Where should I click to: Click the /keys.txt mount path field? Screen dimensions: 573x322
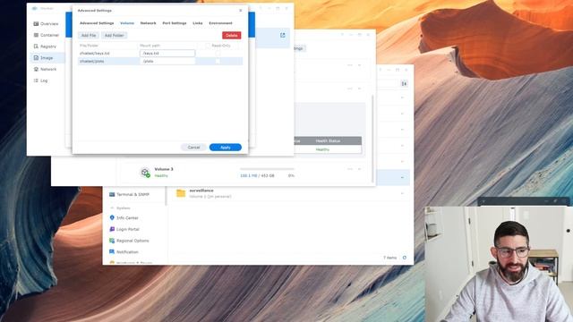(167, 54)
